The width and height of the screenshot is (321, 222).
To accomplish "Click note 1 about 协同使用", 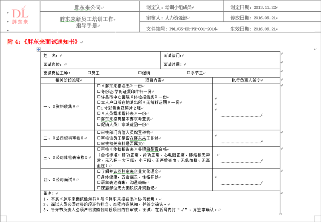I will click(101, 199).
